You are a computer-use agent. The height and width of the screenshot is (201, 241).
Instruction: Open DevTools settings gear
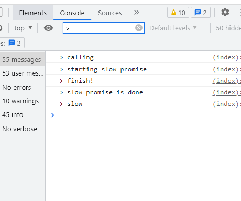coord(225,12)
